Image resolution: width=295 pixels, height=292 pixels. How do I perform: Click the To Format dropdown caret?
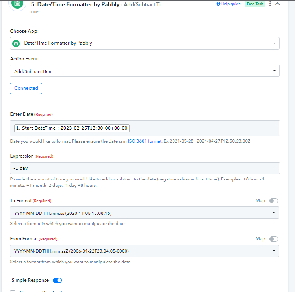coord(274,212)
